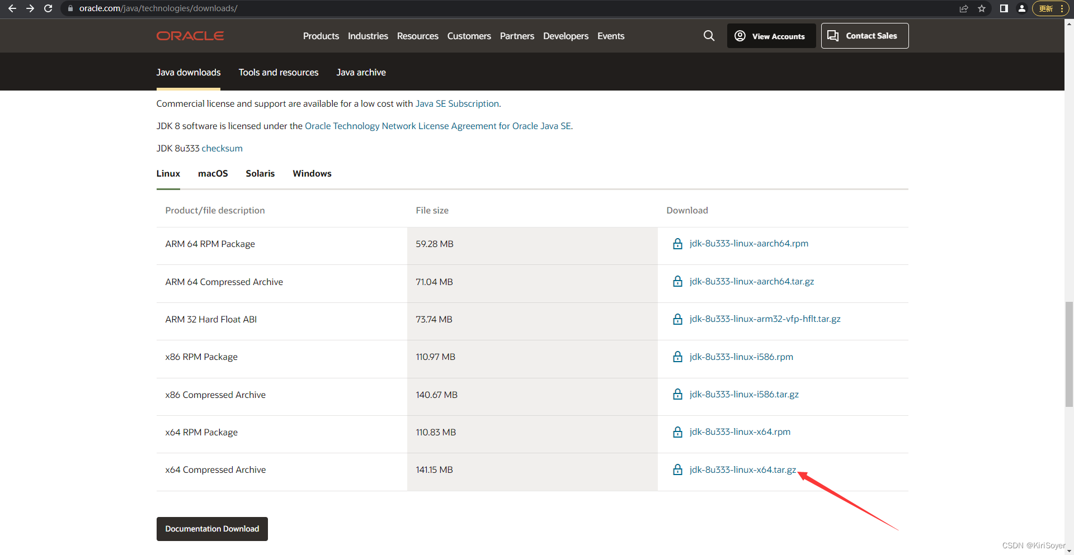Image resolution: width=1074 pixels, height=555 pixels.
Task: Switch to the macOS tab
Action: pos(213,174)
